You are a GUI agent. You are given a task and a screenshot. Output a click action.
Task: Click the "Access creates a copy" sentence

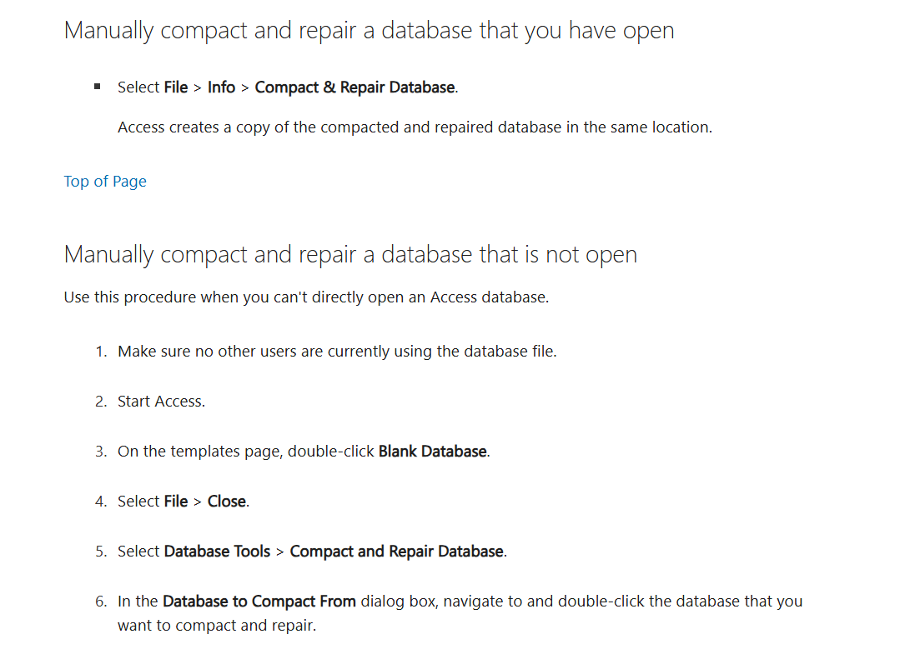coord(415,128)
